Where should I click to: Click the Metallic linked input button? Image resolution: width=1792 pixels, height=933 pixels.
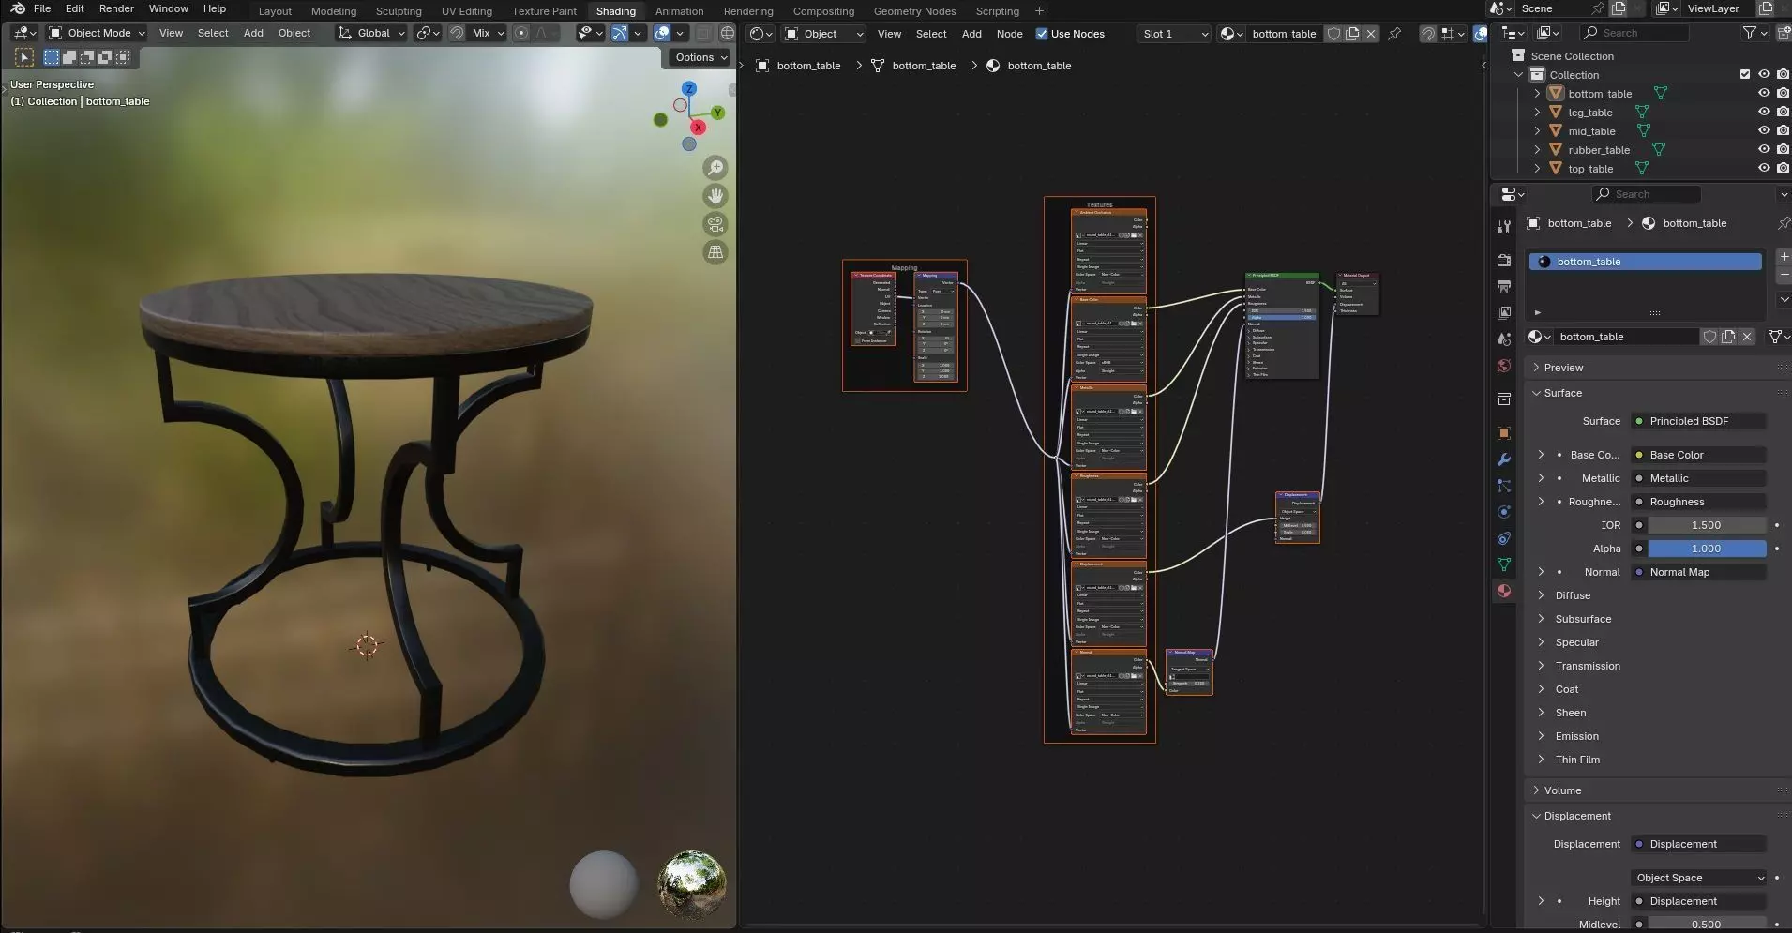coord(1699,478)
